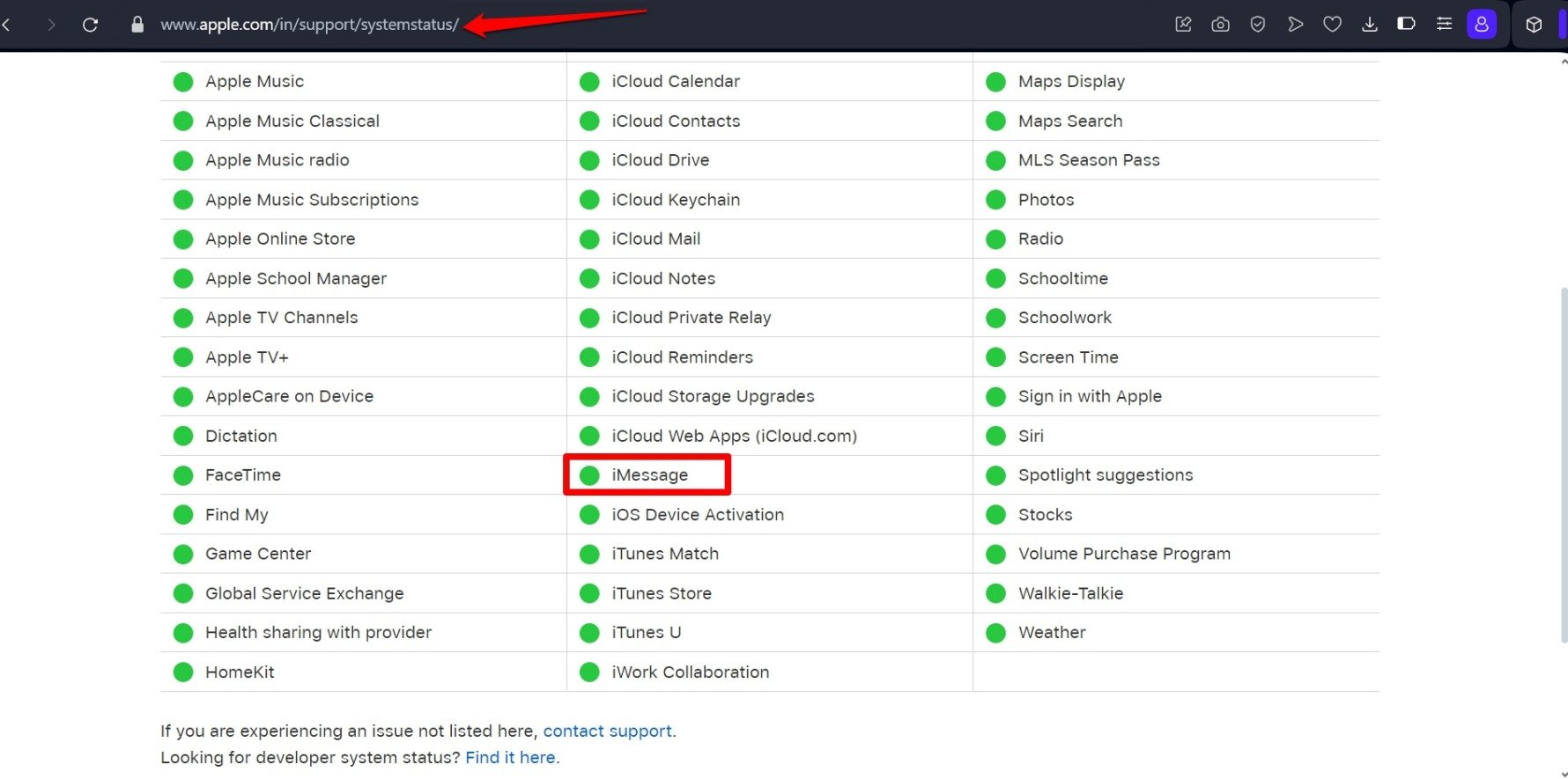Screen dimensions: 1568x779
Task: Open the contact support link
Action: (607, 731)
